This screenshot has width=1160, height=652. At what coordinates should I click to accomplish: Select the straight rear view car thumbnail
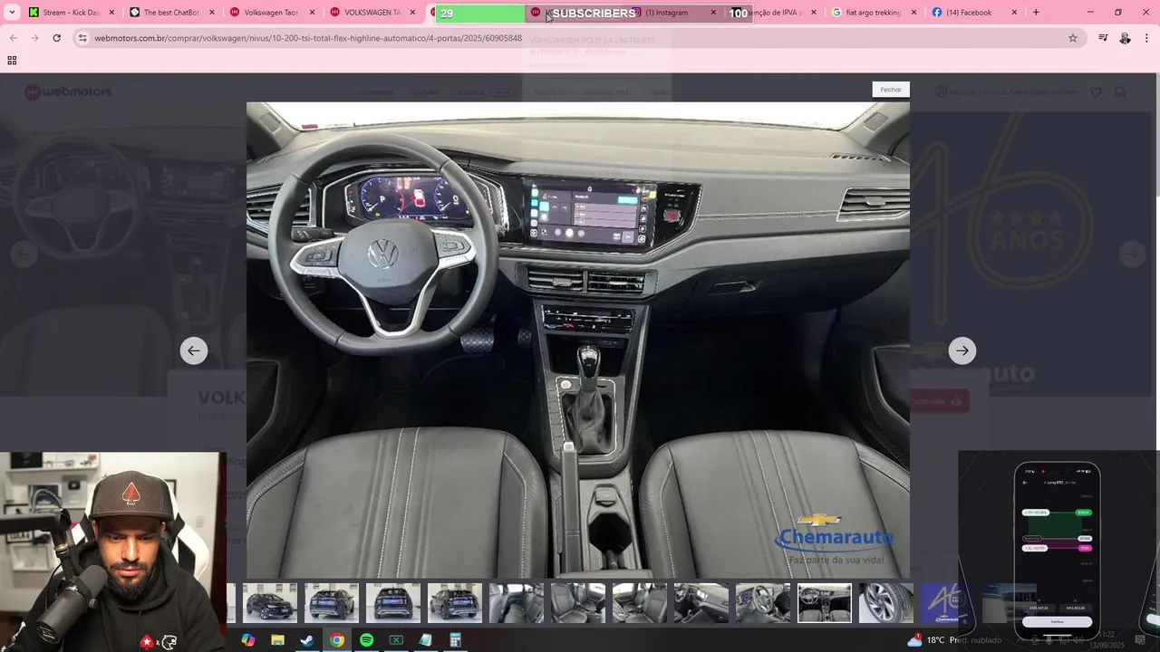point(393,603)
